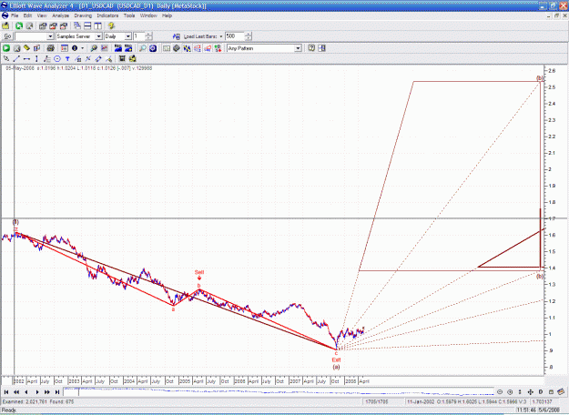
Task: Click the chart overview scroll strip
Action: 279,391
